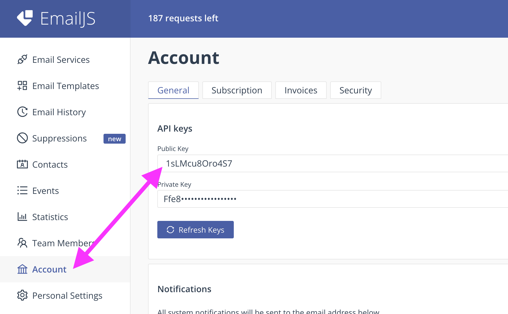Screen dimensions: 508x314
Task: Click the Email Templates grid icon
Action: click(x=22, y=86)
